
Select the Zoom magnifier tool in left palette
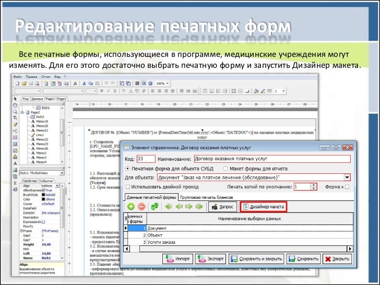[x=15, y=112]
